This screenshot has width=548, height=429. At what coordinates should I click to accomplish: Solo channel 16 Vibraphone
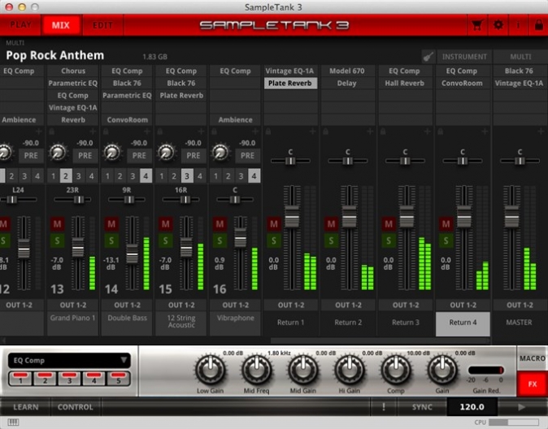coord(220,240)
